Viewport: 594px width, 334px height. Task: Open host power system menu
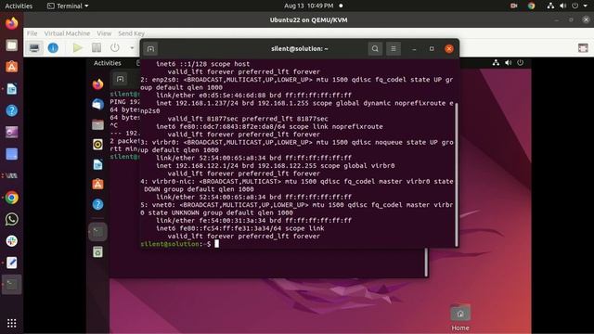575,6
